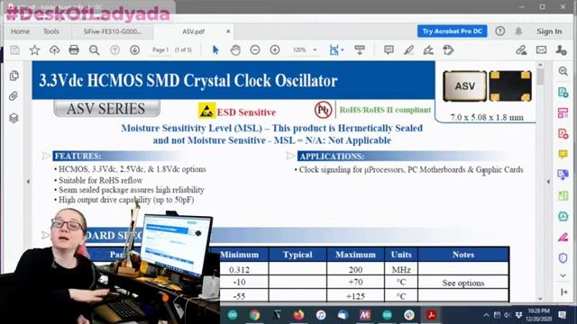This screenshot has height=324, width=577.
Task: Click Sign In link
Action: [549, 31]
